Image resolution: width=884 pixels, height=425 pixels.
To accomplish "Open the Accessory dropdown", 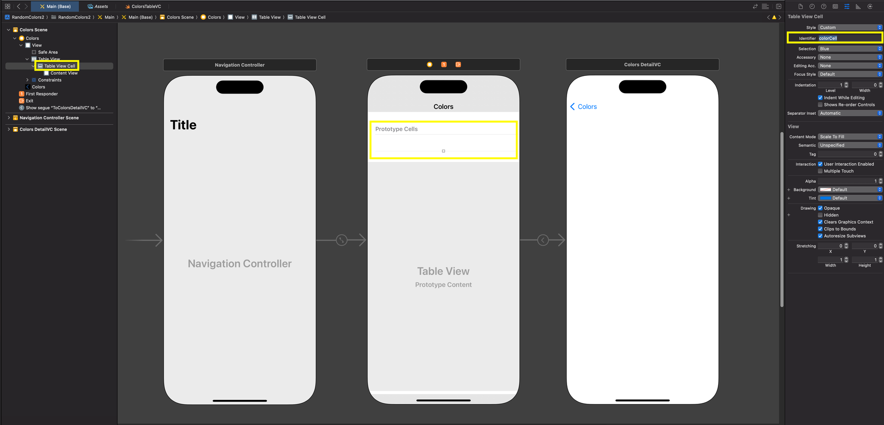I will (x=850, y=57).
